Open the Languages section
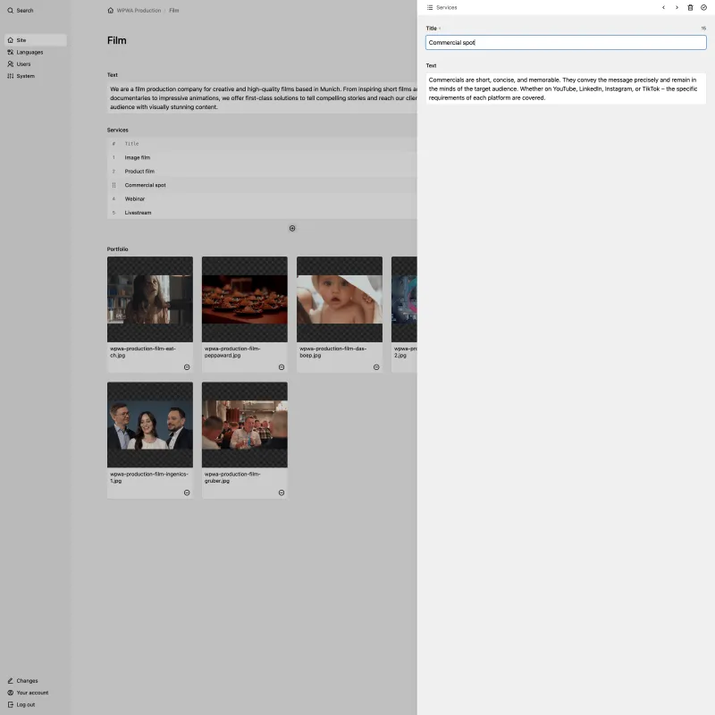 coord(29,52)
